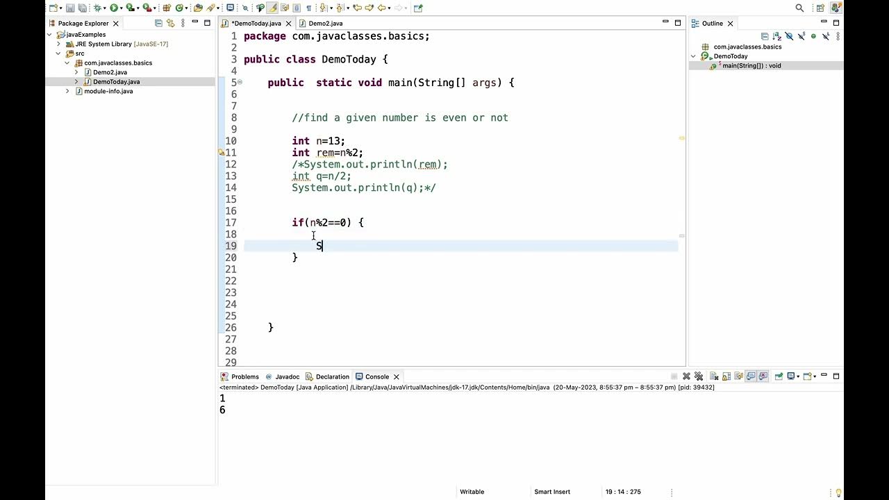Select com.javaclasses.basics in Outline
This screenshot has height=500, width=889.
747,47
